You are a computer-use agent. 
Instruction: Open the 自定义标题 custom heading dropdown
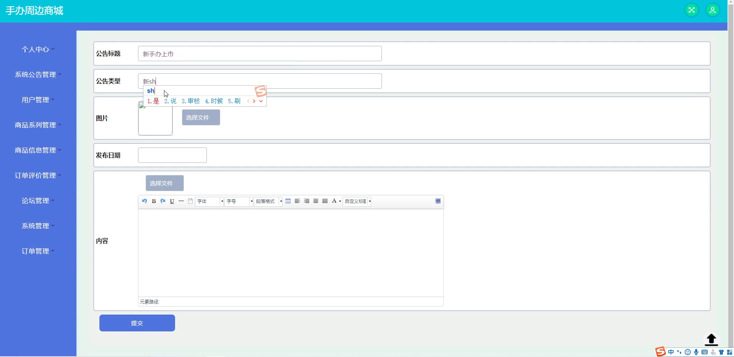pos(357,201)
